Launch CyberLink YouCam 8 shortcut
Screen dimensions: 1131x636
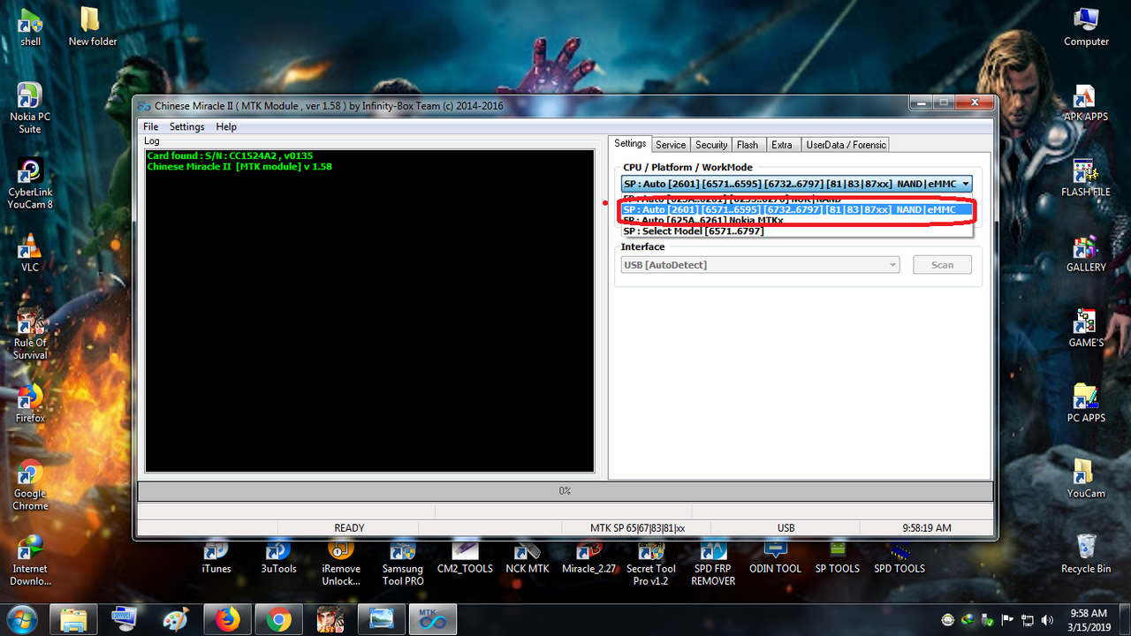tap(30, 183)
